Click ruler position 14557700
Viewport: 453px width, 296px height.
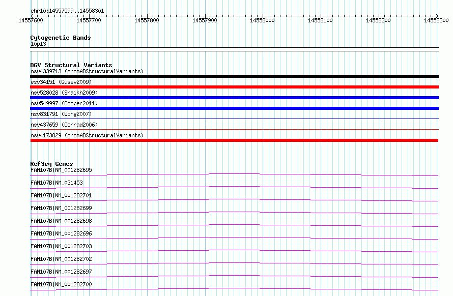click(89, 20)
